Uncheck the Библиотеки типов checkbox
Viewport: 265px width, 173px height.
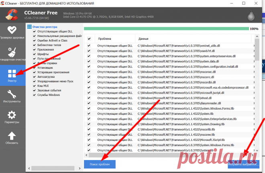tap(34, 45)
